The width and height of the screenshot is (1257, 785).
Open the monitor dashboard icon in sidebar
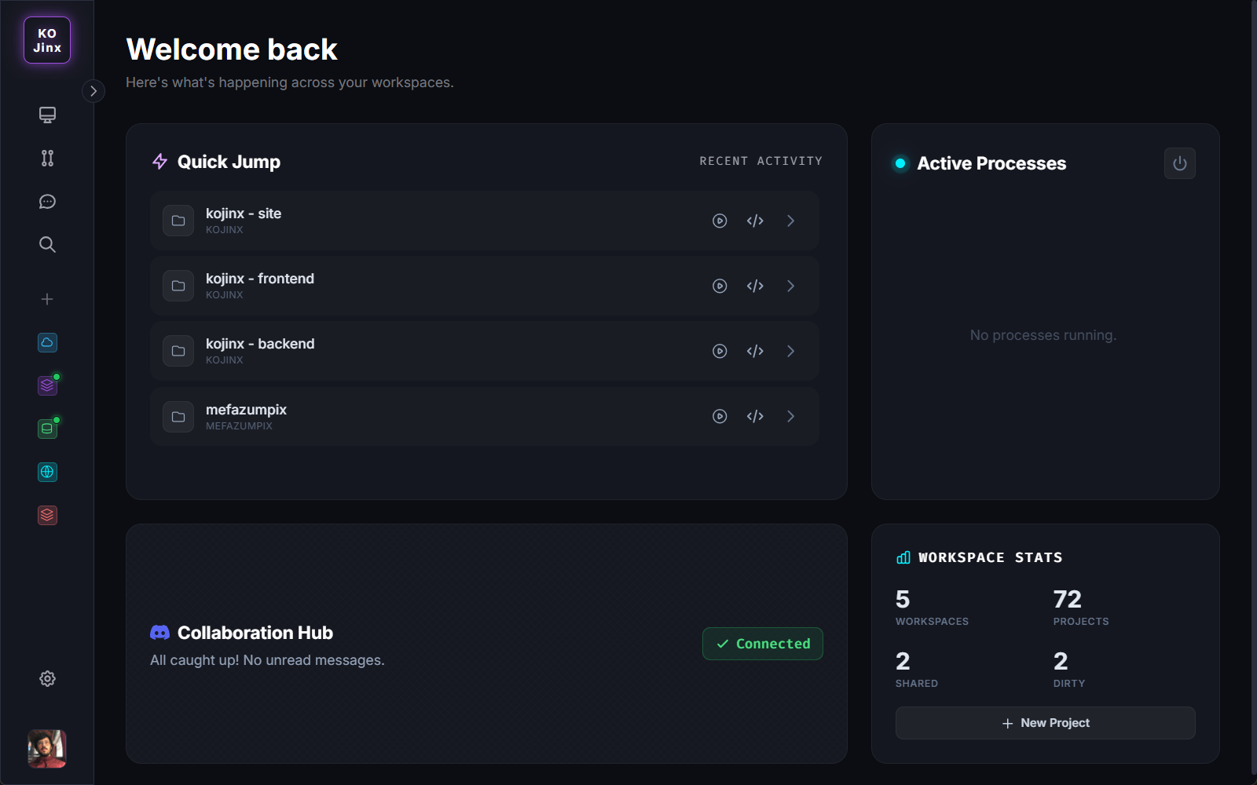pyautogui.click(x=47, y=115)
